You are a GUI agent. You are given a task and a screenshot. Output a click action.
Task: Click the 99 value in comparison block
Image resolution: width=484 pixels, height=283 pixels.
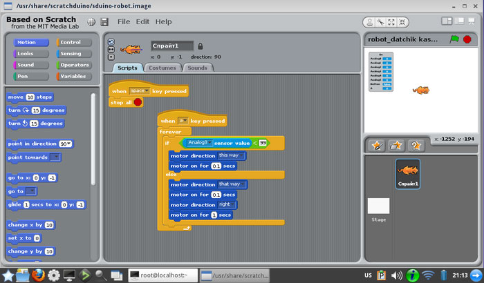tap(263, 143)
